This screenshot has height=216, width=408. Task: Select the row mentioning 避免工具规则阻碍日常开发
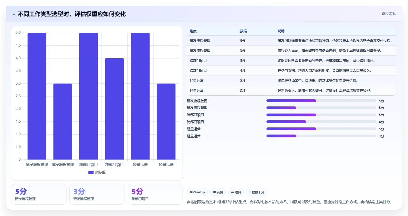coord(292,51)
